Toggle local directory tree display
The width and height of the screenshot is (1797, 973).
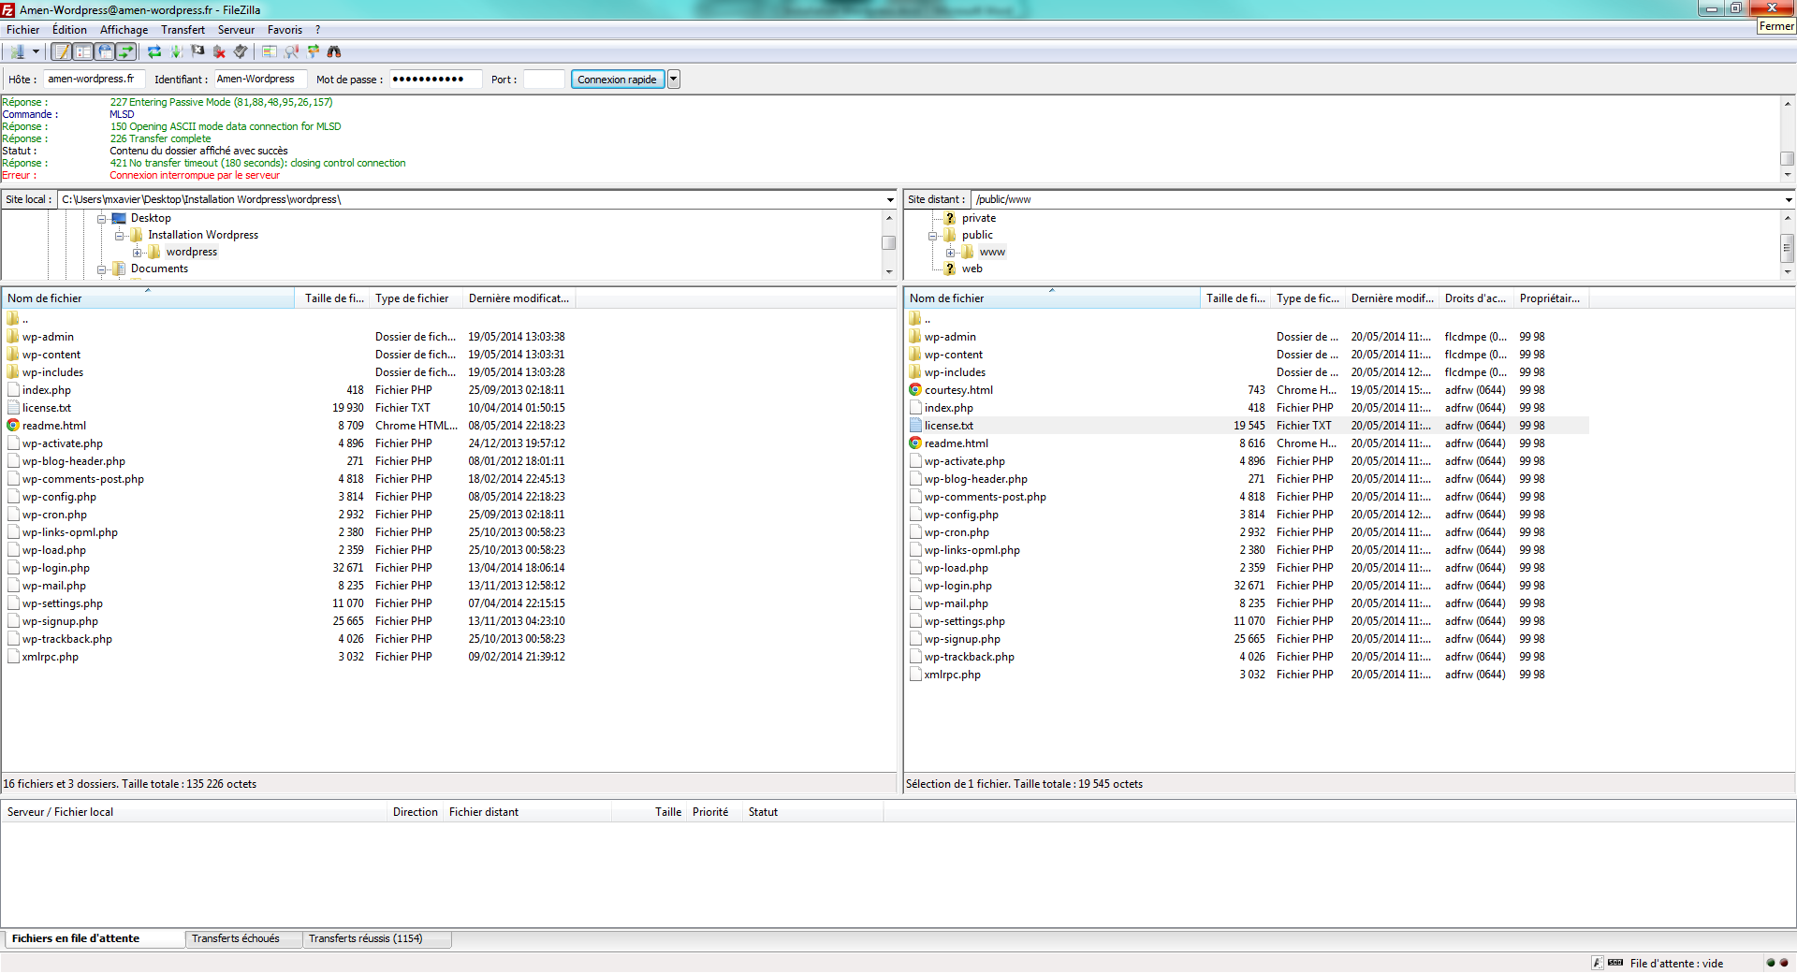(x=83, y=51)
